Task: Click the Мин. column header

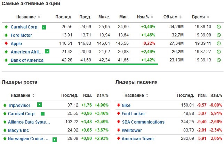Action: (124, 17)
